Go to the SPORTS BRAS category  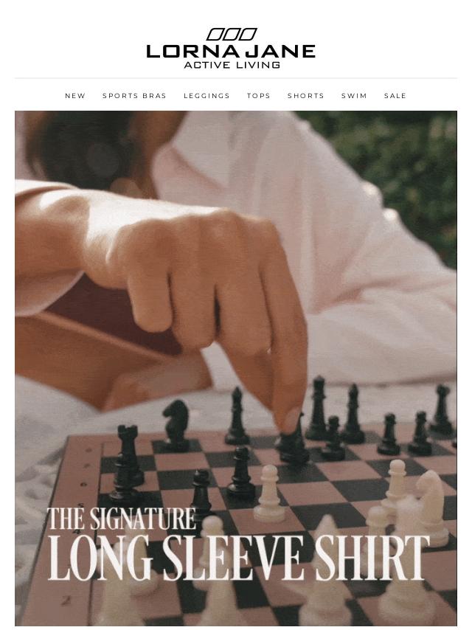point(134,96)
